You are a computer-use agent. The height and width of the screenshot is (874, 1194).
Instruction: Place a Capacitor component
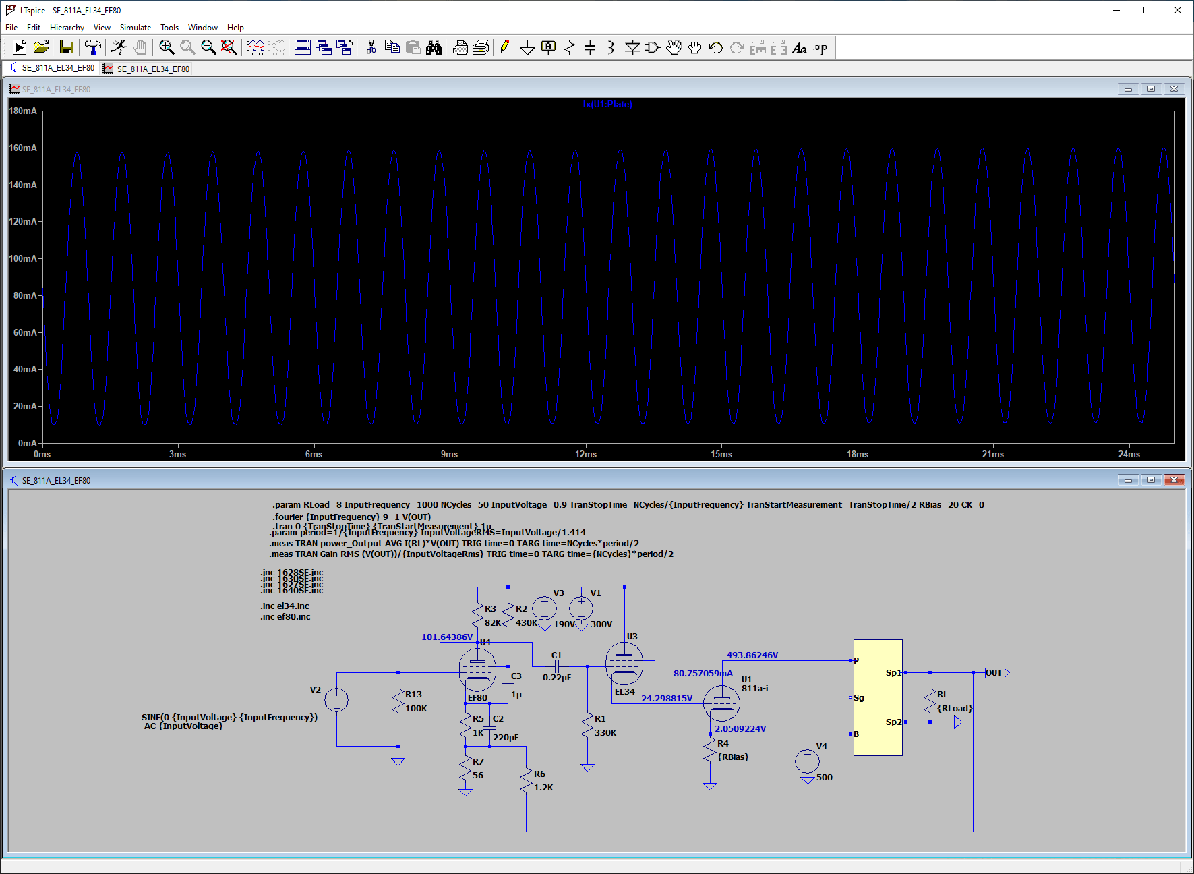(x=590, y=47)
